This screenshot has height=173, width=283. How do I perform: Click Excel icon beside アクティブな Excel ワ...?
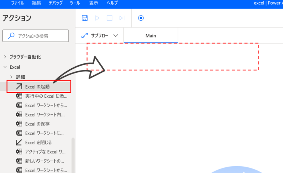pos(19,152)
